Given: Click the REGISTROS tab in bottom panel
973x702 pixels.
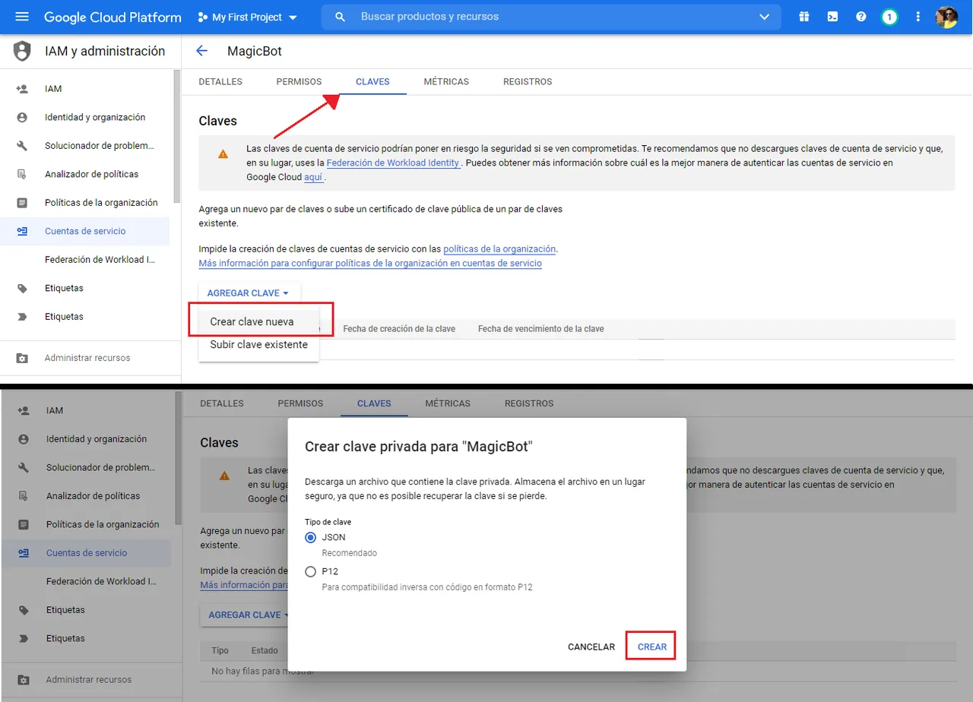Looking at the screenshot, I should [x=529, y=403].
